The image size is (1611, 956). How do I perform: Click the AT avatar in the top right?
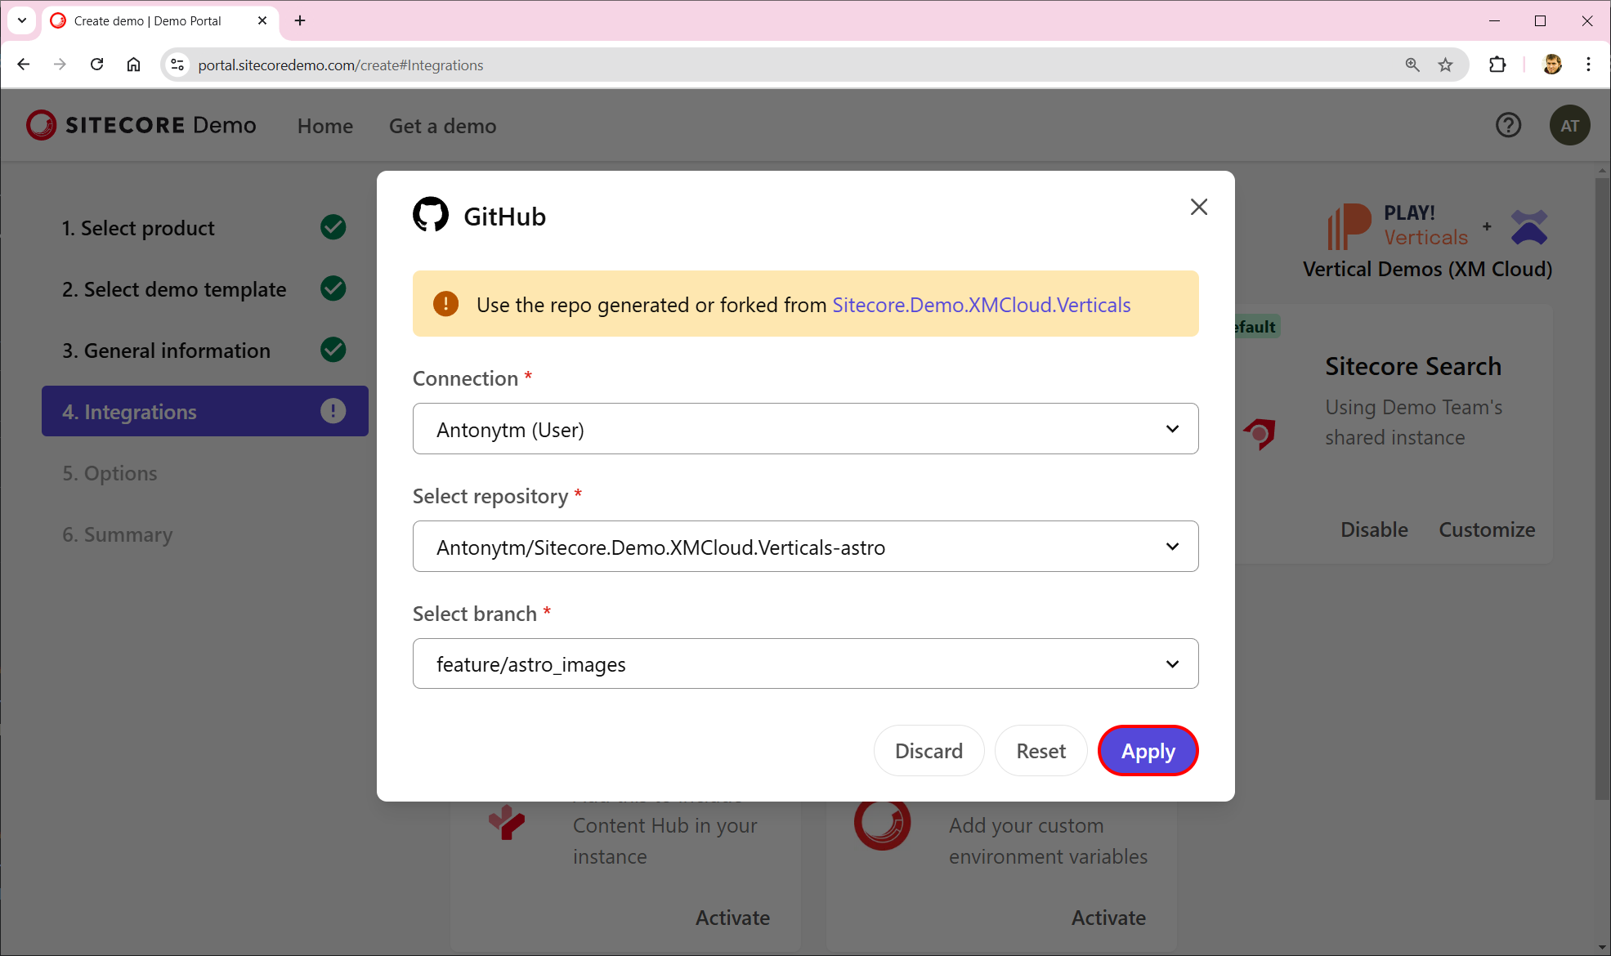click(x=1569, y=125)
